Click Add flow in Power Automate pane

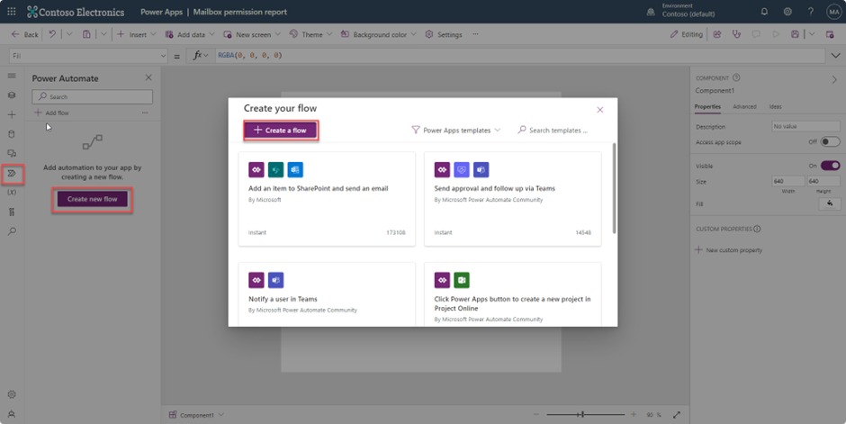[51, 113]
